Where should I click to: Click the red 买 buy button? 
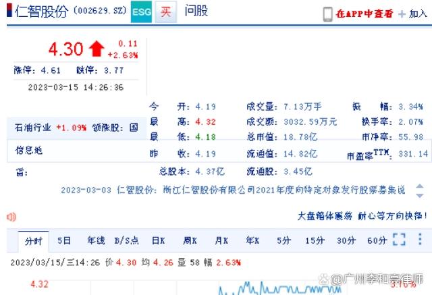coord(165,12)
